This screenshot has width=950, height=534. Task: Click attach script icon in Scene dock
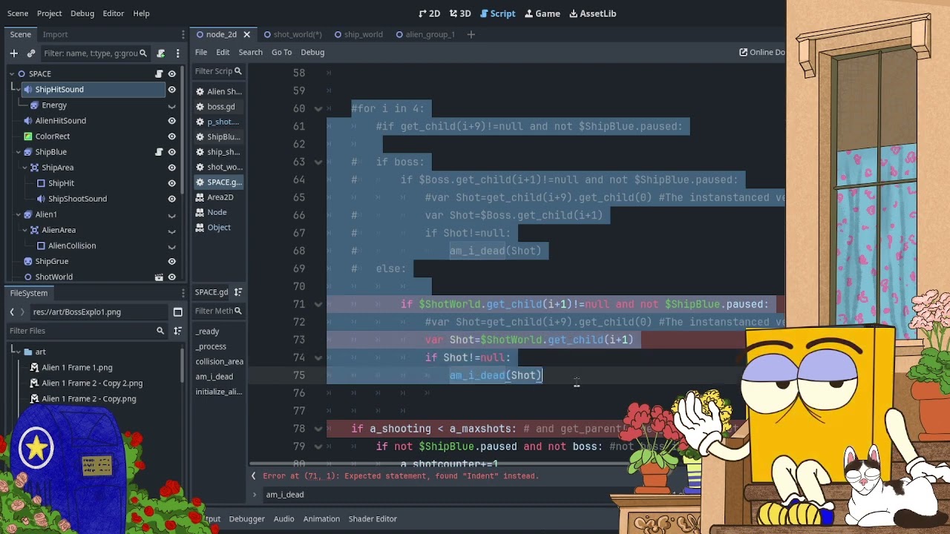tap(161, 53)
